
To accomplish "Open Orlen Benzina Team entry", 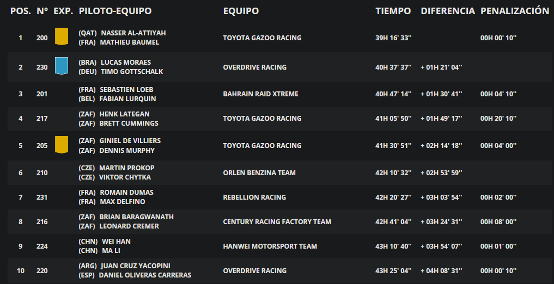I will (259, 172).
